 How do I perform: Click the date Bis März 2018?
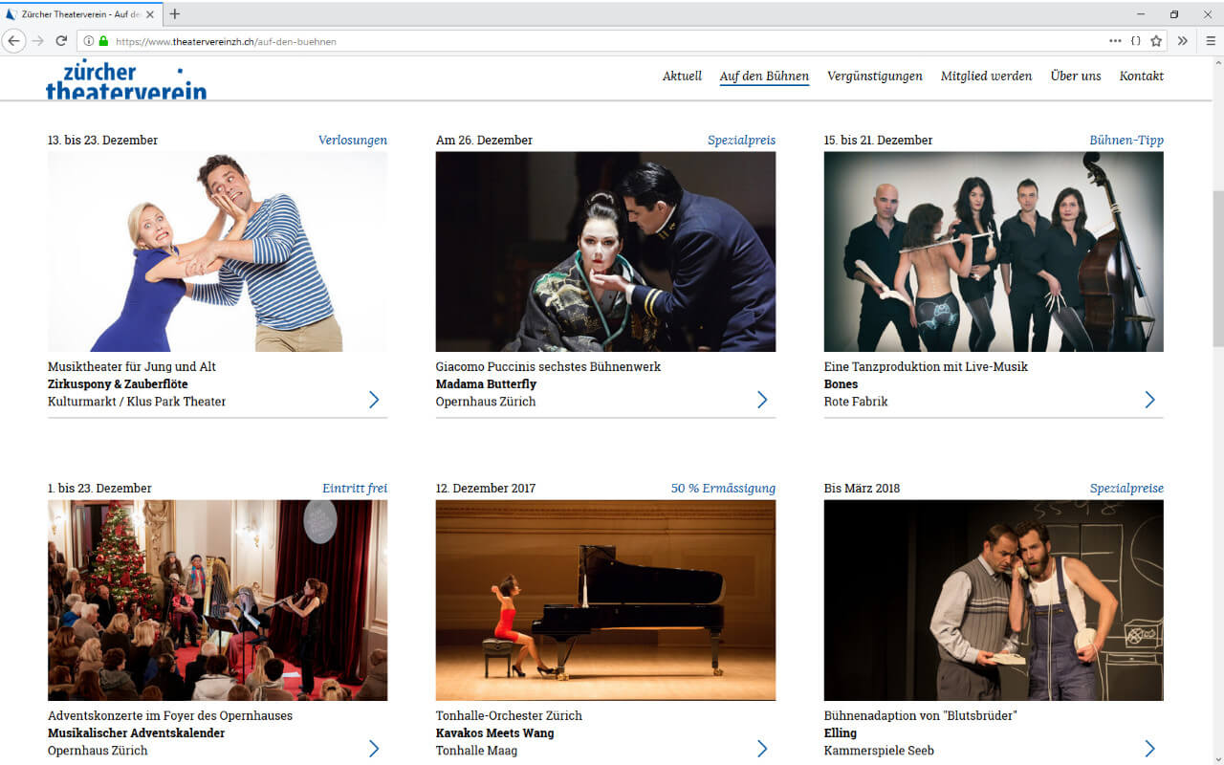[862, 488]
